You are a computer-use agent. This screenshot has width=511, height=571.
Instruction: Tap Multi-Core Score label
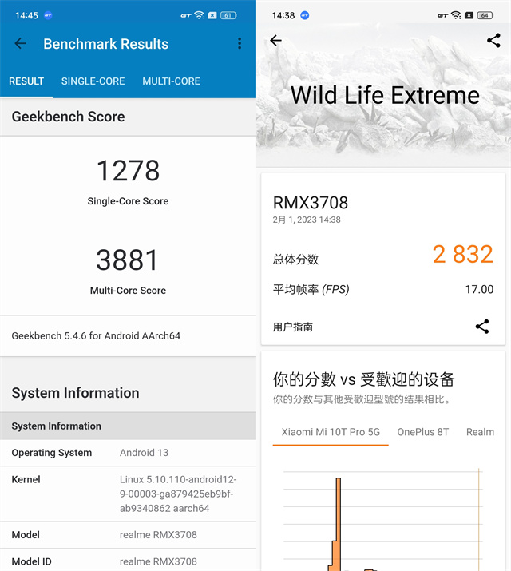click(128, 290)
